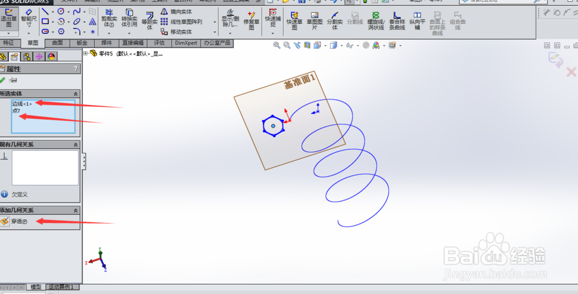This screenshot has height=294, width=578.
Task: Expand the 零件5 flyout feature tree
Action: click(86, 53)
